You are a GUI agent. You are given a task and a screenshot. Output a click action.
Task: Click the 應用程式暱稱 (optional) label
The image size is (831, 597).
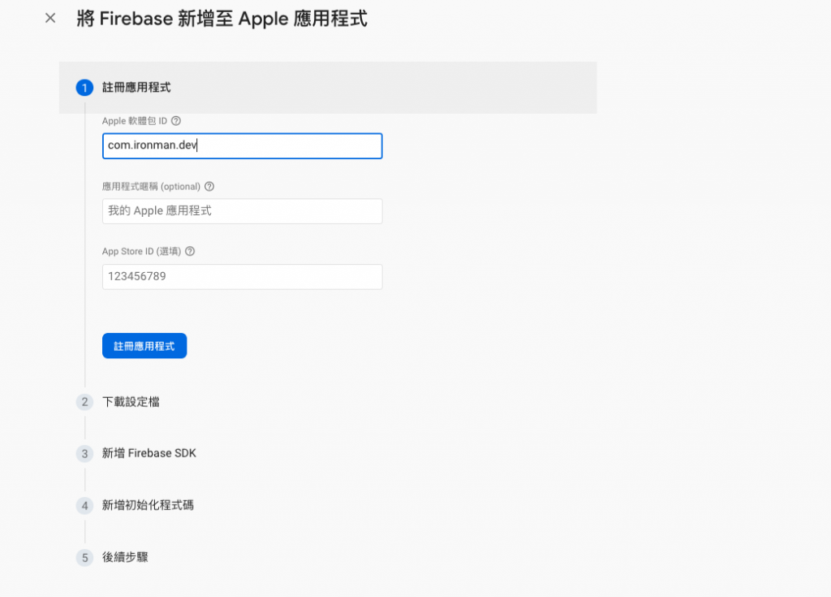pos(151,186)
